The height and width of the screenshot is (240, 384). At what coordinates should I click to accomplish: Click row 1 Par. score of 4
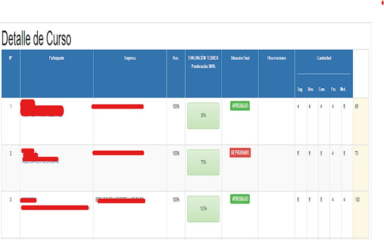point(332,106)
